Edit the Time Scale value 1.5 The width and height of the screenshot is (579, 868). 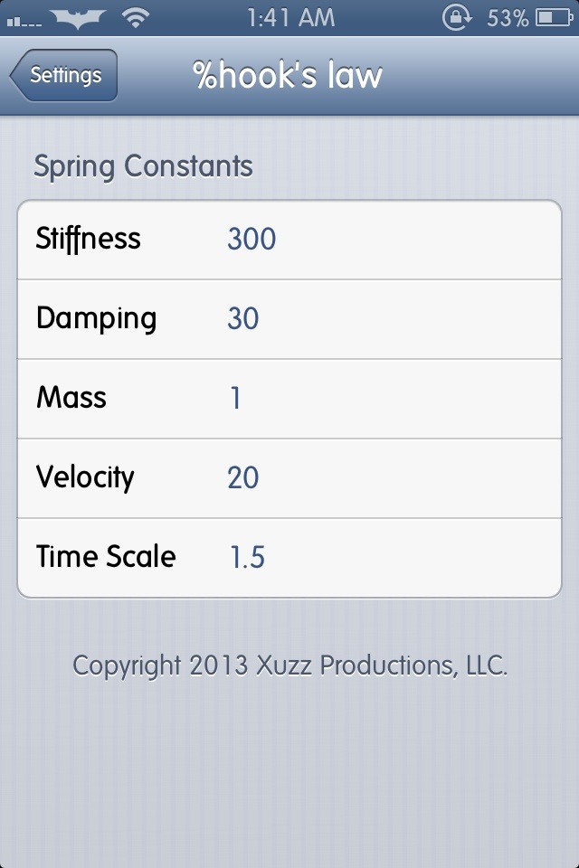click(x=246, y=557)
